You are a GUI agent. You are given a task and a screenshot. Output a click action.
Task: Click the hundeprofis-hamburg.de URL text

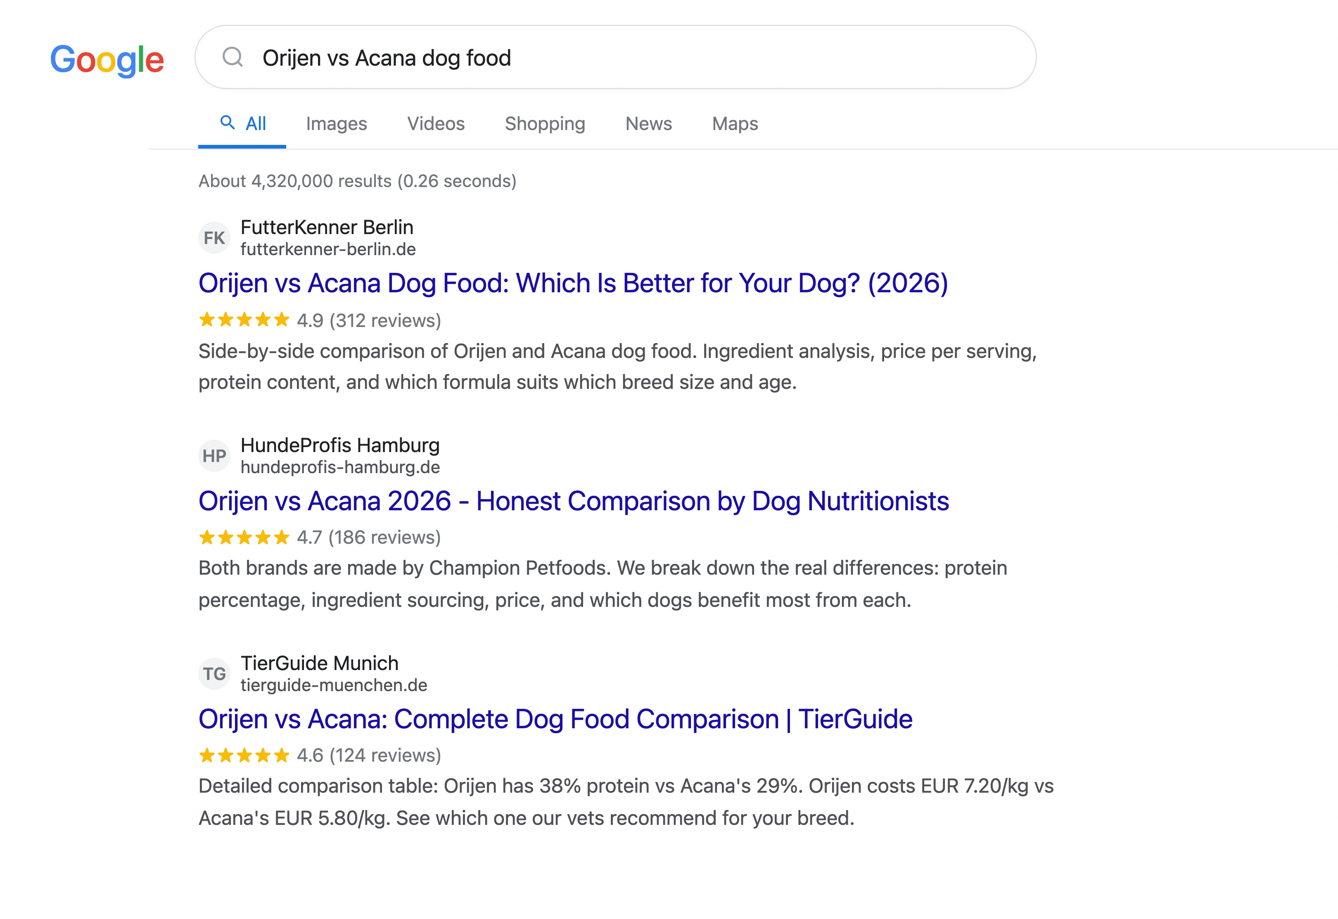(340, 468)
